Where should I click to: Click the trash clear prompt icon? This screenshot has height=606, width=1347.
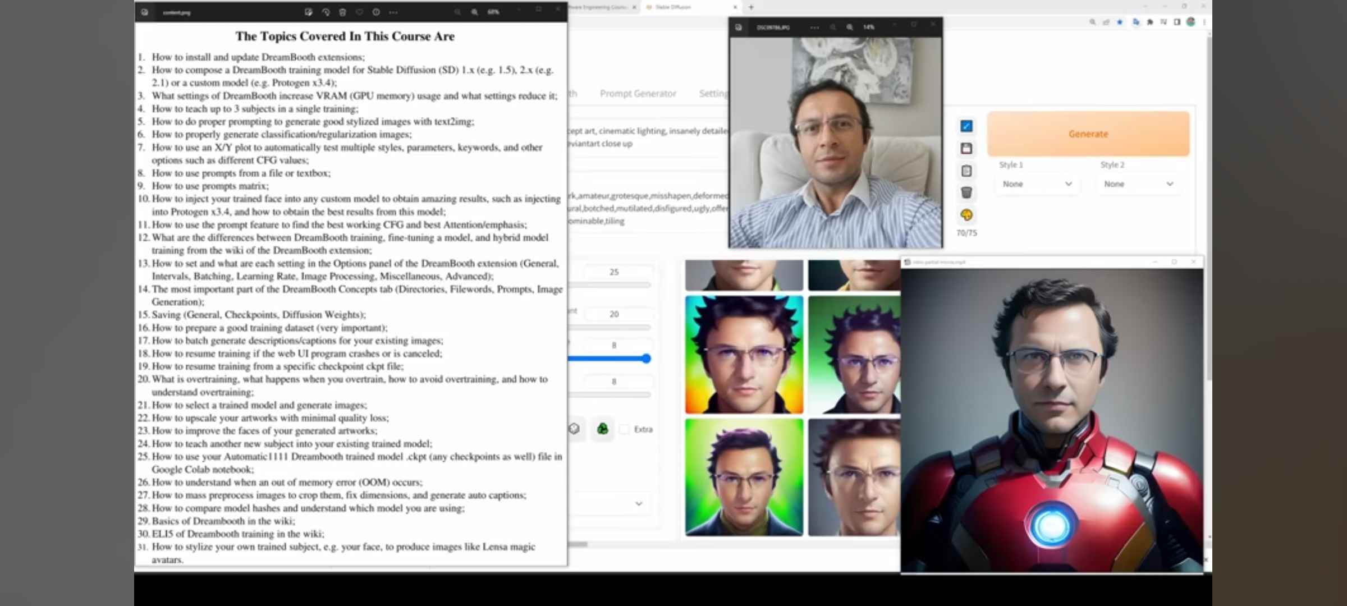click(966, 192)
